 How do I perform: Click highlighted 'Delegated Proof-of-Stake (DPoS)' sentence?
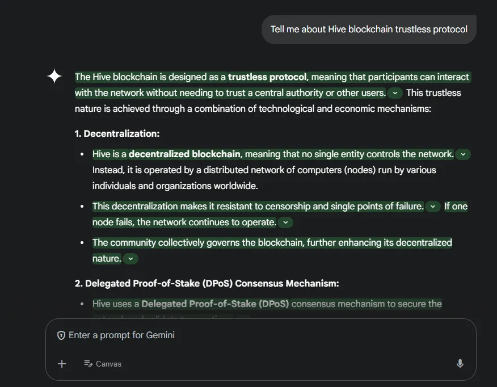(x=267, y=304)
